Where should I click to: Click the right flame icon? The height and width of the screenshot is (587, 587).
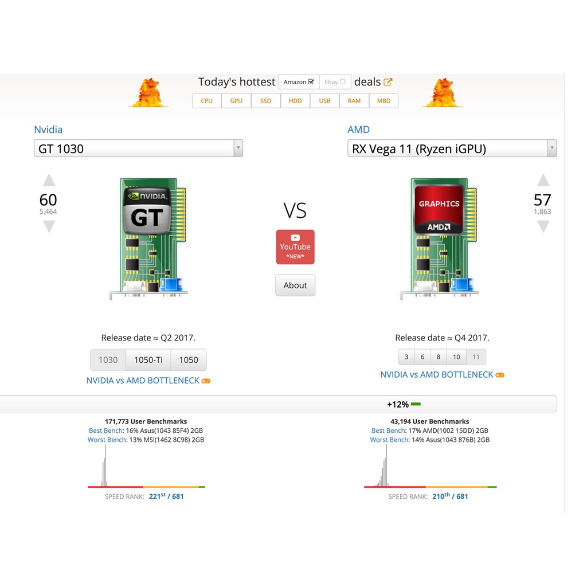442,93
